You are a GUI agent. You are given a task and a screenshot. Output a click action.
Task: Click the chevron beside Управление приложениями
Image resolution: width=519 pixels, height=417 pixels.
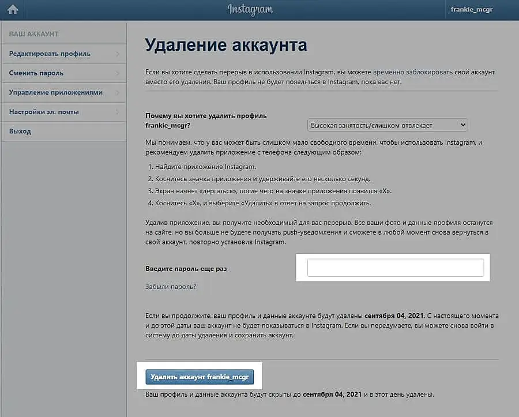pos(118,92)
